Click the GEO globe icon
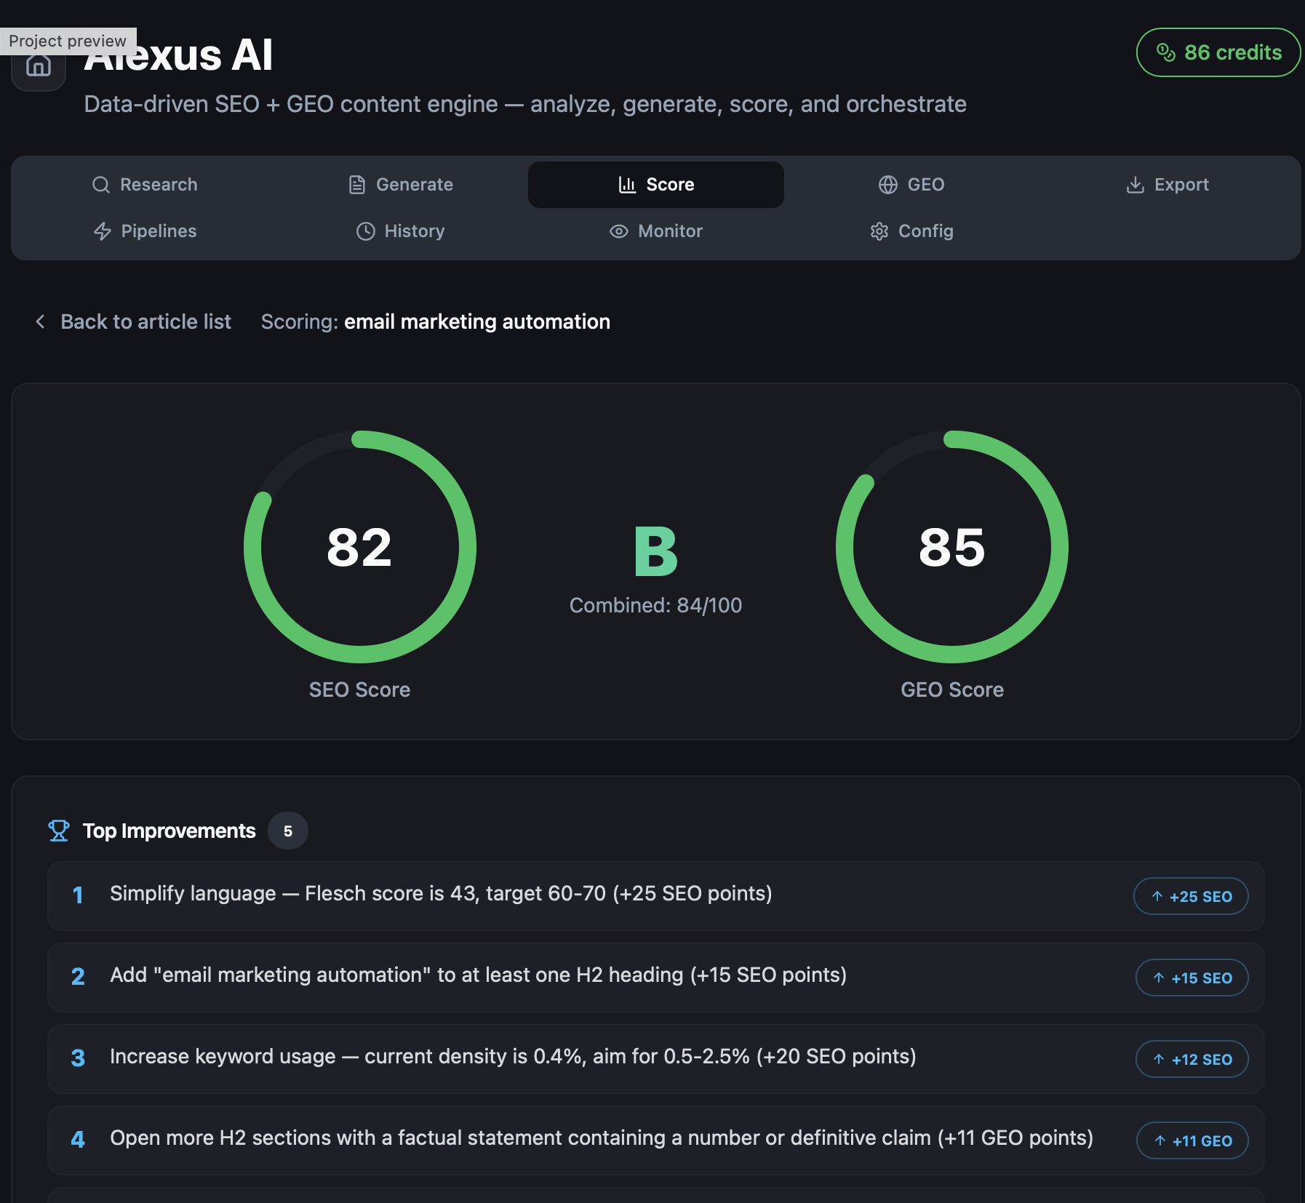This screenshot has height=1203, width=1305. [888, 185]
